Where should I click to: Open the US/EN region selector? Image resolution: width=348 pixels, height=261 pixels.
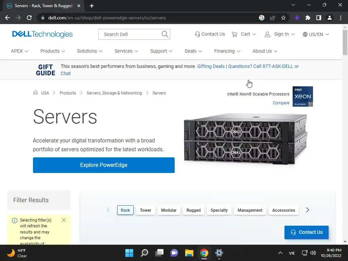[x=316, y=34]
